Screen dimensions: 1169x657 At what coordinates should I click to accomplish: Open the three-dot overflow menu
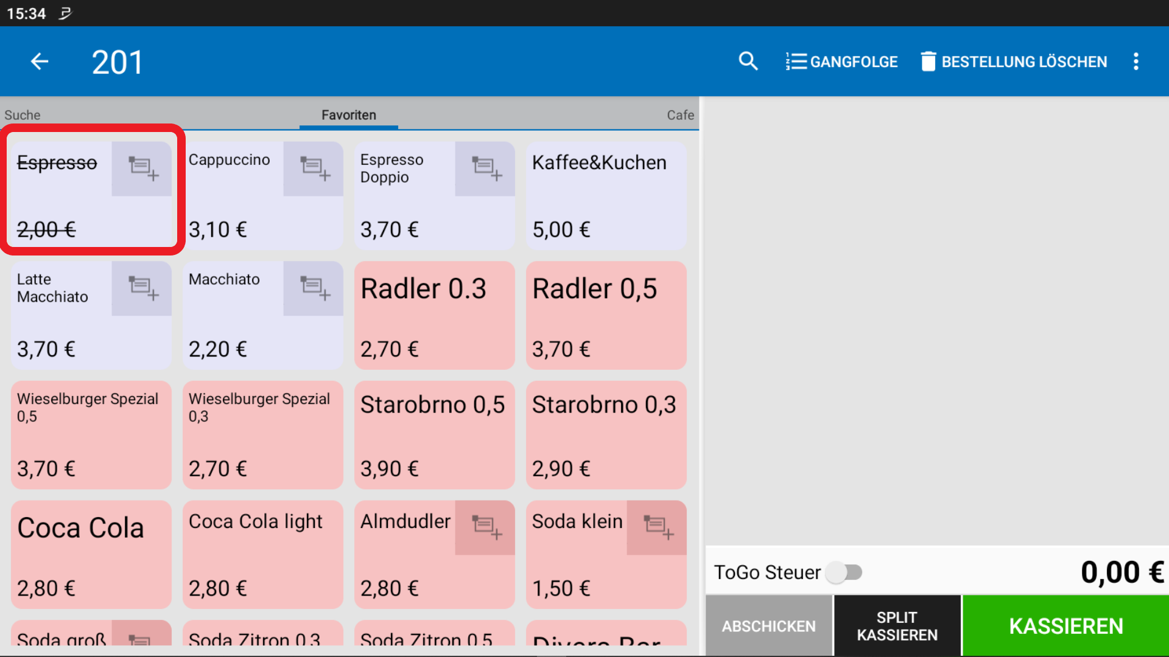(x=1136, y=61)
